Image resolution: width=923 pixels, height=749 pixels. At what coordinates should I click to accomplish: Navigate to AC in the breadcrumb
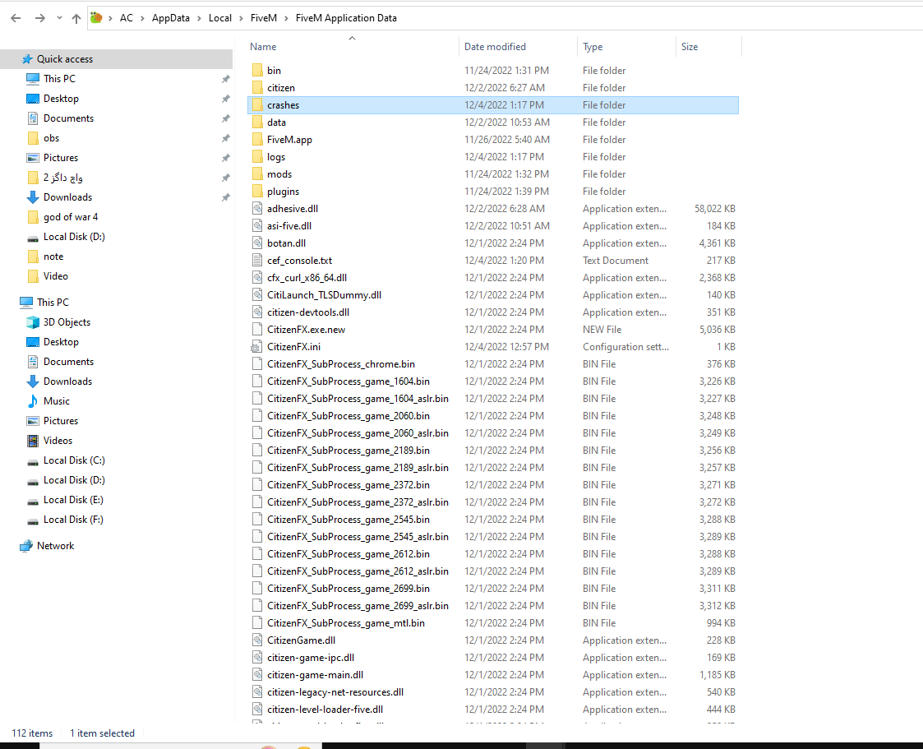point(127,18)
